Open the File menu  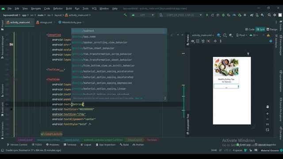coord(9,8)
